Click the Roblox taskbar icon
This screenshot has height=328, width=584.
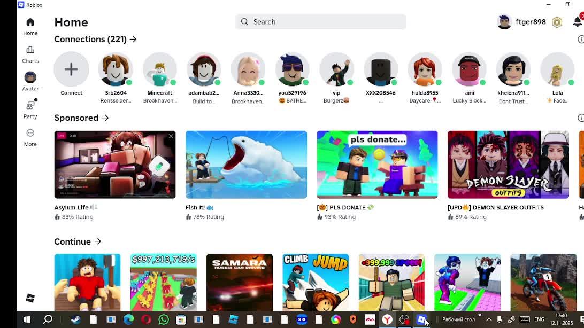point(421,319)
